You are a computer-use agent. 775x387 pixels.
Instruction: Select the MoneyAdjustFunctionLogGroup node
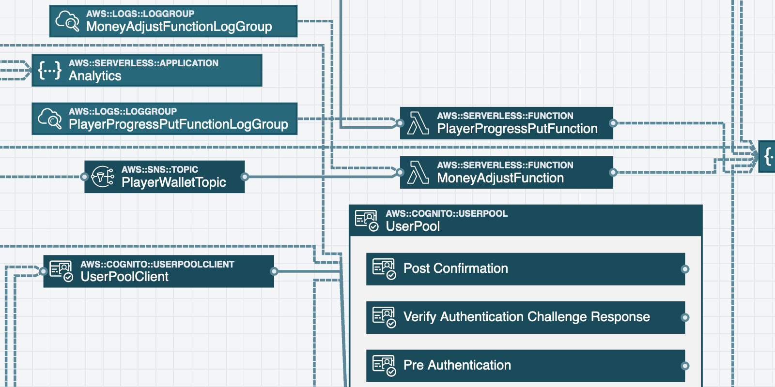(173, 21)
